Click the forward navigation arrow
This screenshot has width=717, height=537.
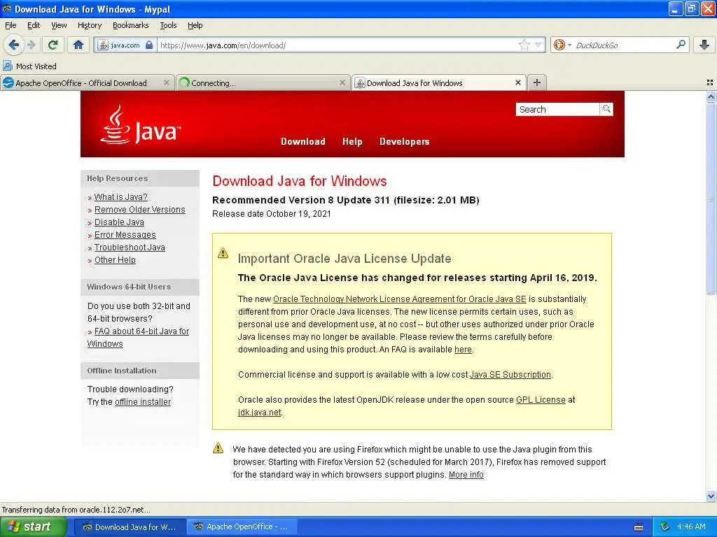[32, 45]
